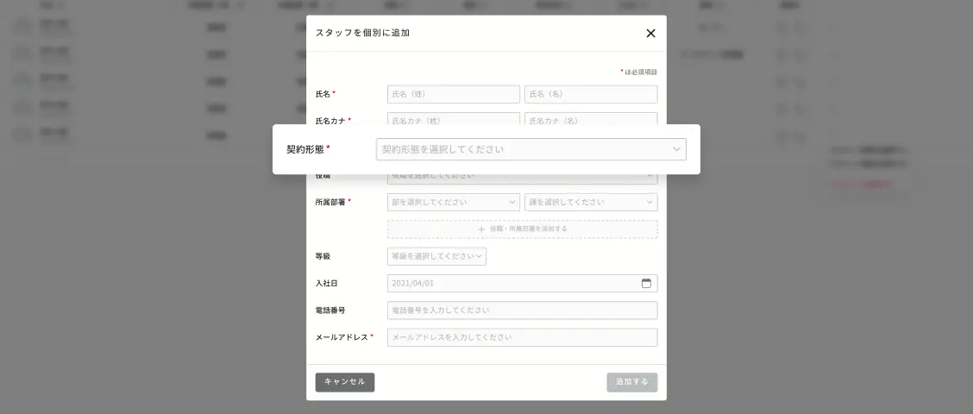Viewport: 973px width, 414px height.
Task: Click into the 電話番号 input field
Action: pyautogui.click(x=522, y=310)
